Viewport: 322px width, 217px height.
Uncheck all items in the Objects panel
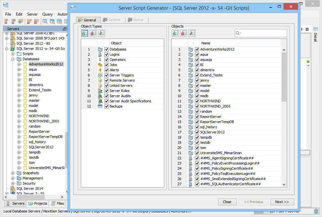(x=184, y=33)
